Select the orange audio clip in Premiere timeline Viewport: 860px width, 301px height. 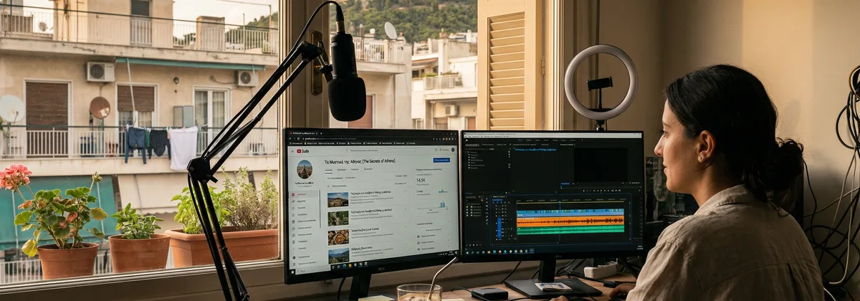click(570, 221)
